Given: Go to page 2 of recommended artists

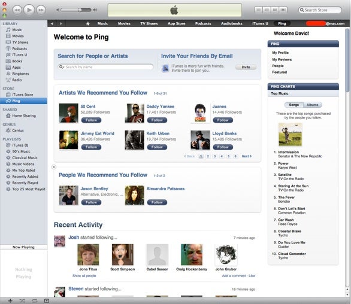Looking at the screenshot, I should pos(208,156).
